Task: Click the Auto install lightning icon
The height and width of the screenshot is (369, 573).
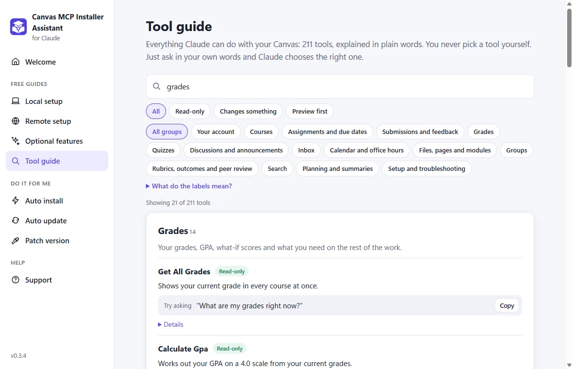Action: pyautogui.click(x=16, y=201)
